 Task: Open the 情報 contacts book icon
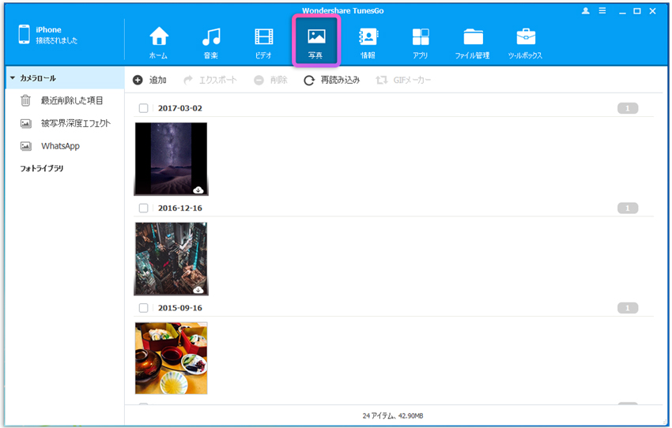(368, 37)
